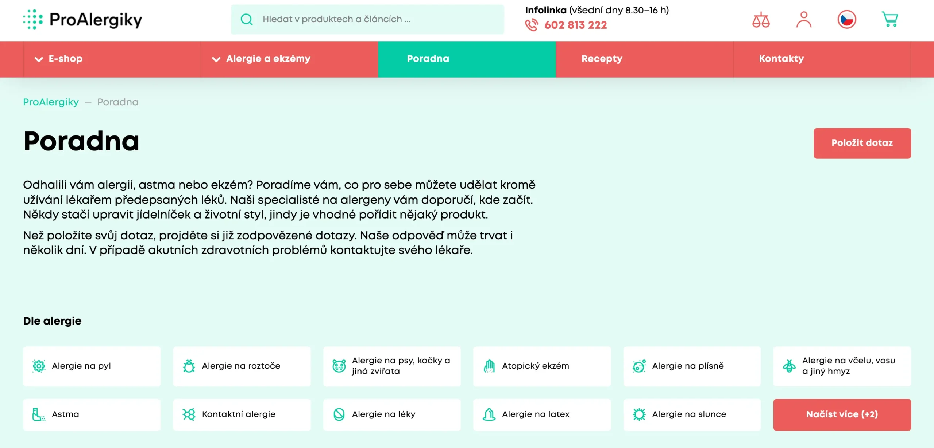Viewport: 934px width, 448px height.
Task: Select the Czech flag language icon
Action: click(847, 20)
